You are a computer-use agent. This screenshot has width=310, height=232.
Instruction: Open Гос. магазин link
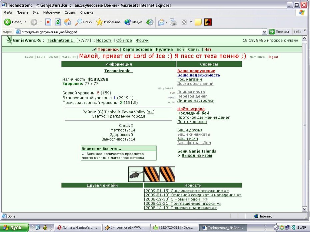pos(190,79)
